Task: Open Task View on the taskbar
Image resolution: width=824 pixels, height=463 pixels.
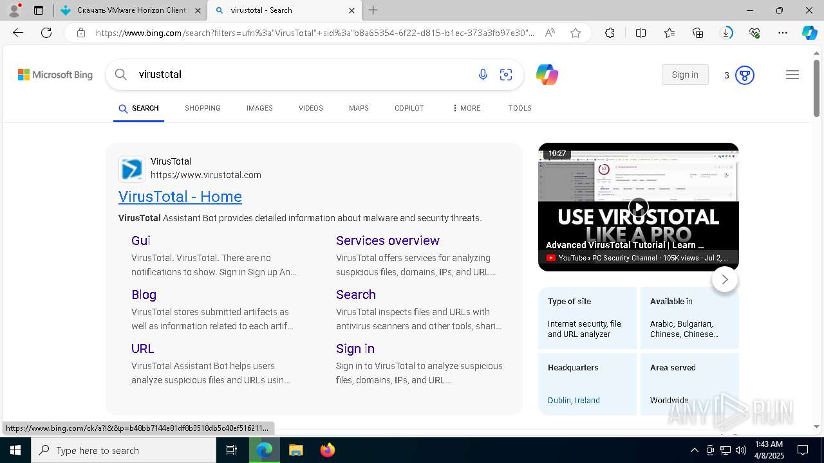Action: [x=232, y=450]
